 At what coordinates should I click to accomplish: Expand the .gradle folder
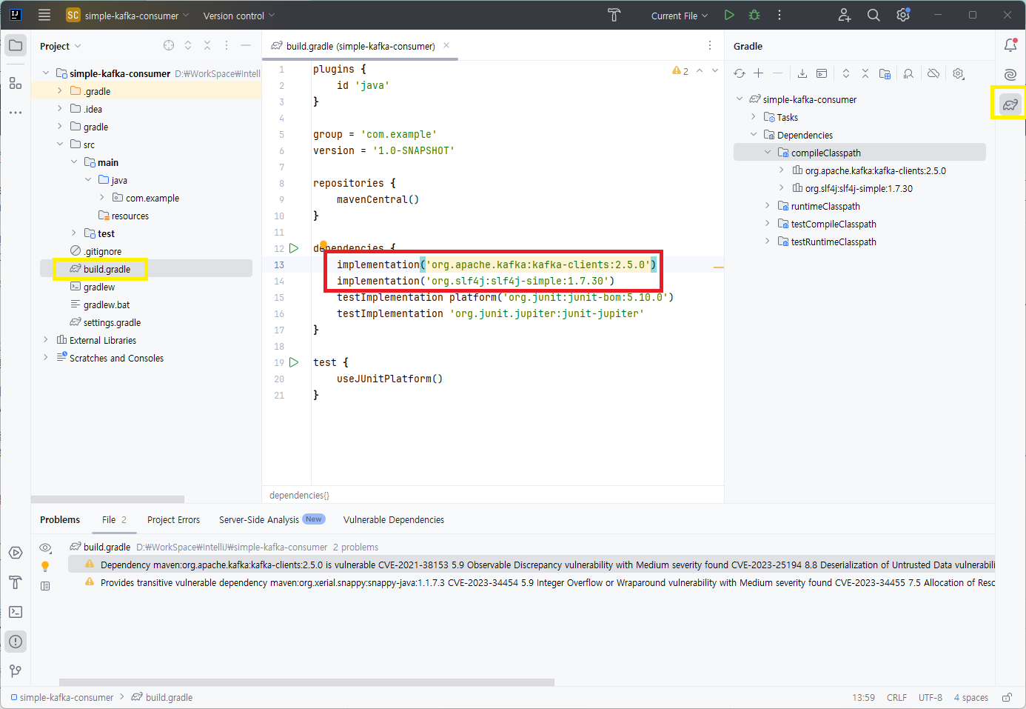[60, 90]
